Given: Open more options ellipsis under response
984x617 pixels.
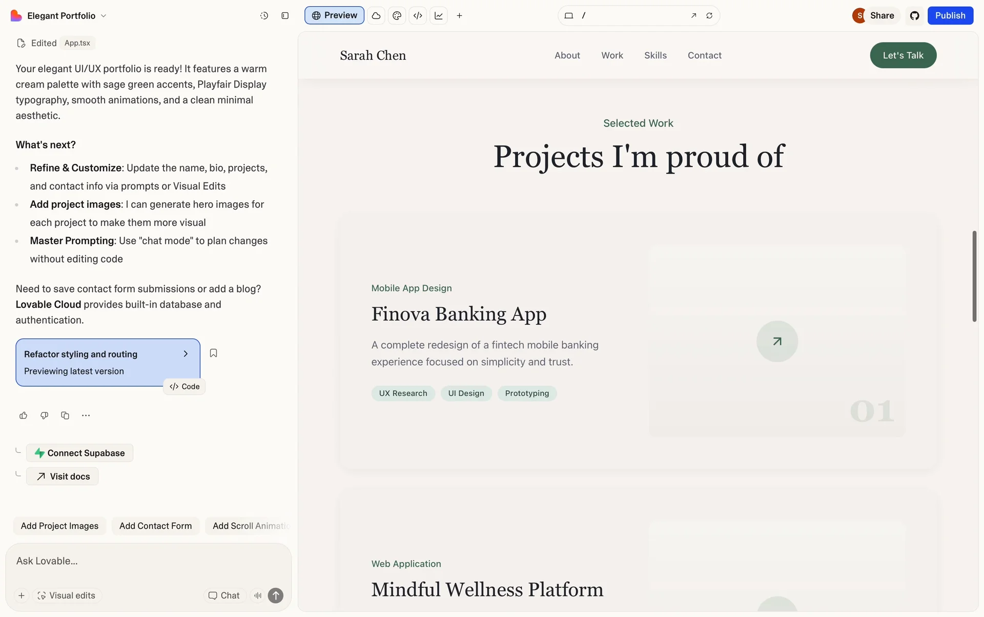Looking at the screenshot, I should [x=86, y=415].
